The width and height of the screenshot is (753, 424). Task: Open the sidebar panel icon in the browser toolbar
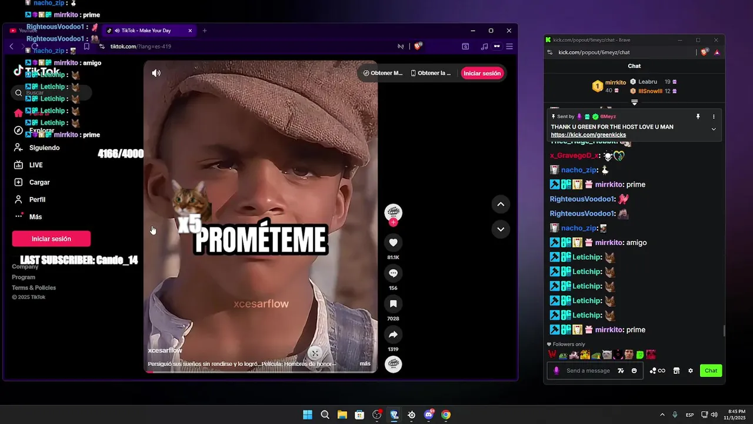click(465, 47)
